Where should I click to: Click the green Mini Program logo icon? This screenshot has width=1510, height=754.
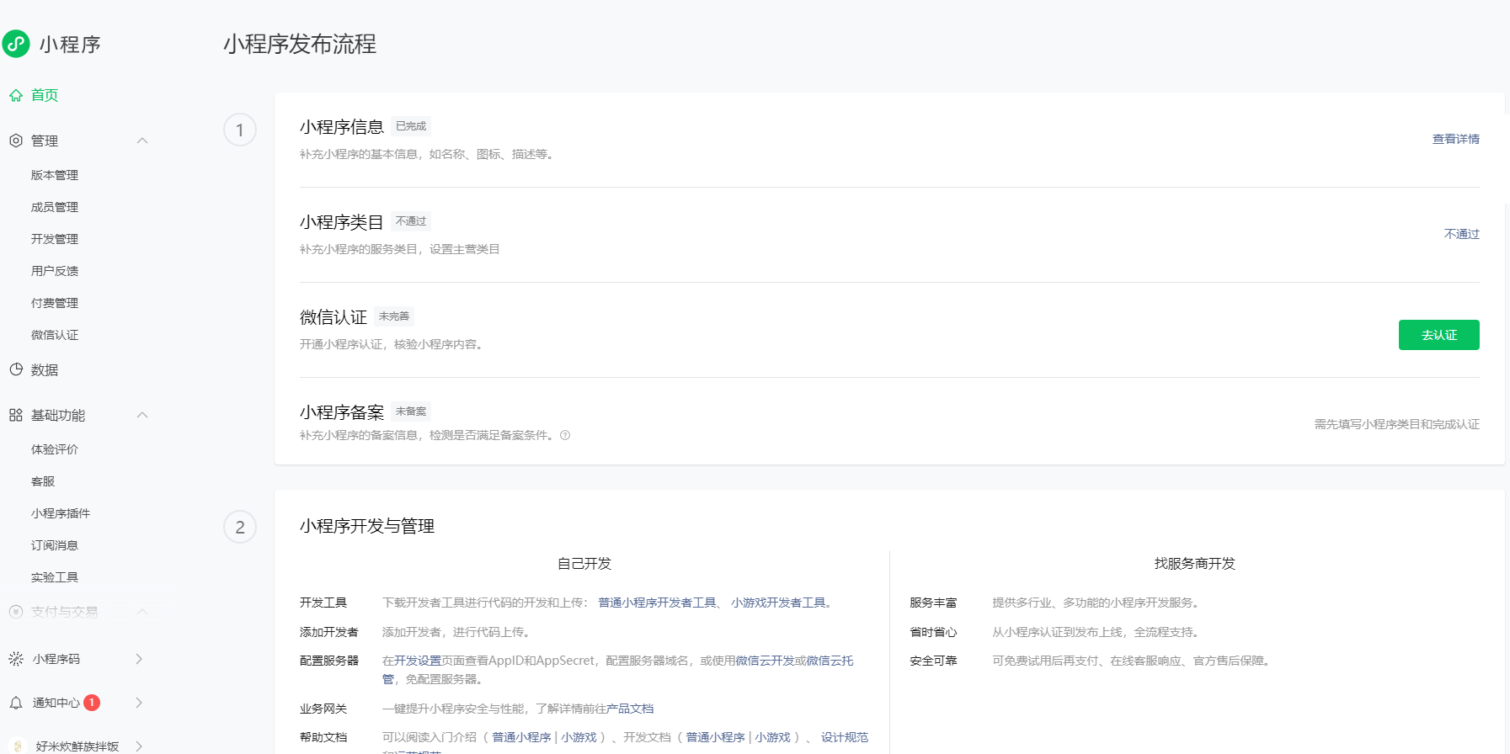[x=16, y=44]
